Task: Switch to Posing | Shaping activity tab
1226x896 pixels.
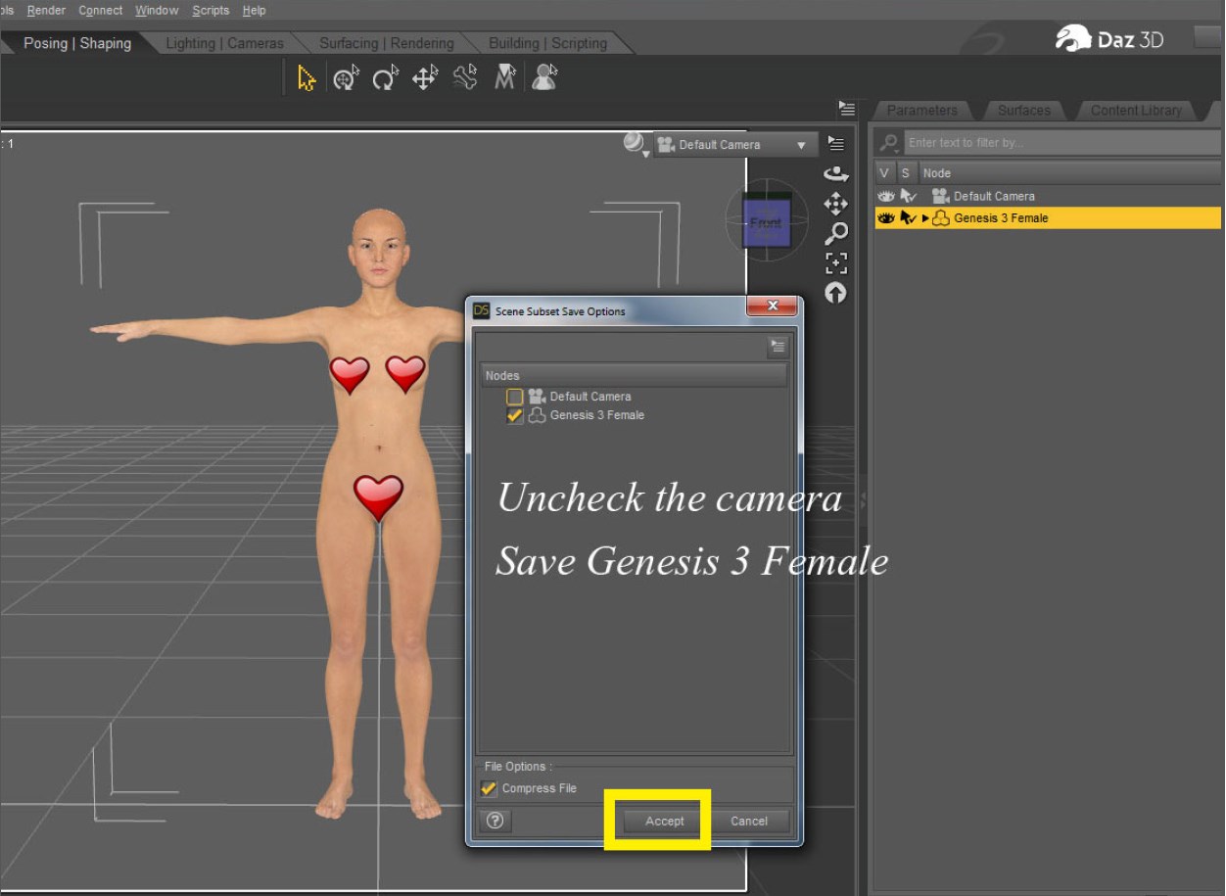Action: click(x=76, y=43)
